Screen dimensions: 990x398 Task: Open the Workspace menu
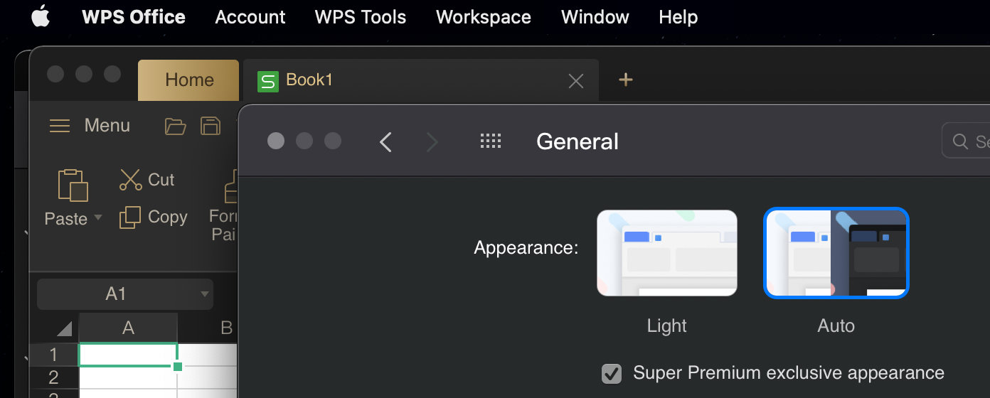484,17
